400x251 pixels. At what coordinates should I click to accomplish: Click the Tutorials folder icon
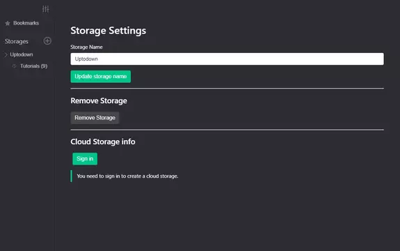(15, 66)
